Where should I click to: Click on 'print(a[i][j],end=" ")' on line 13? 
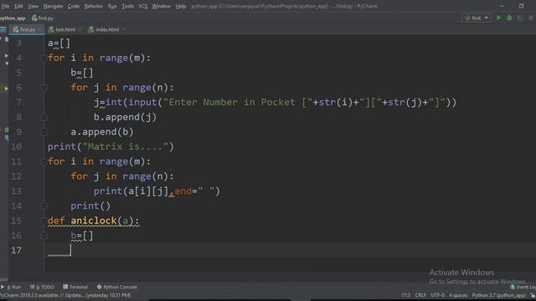[x=157, y=191]
